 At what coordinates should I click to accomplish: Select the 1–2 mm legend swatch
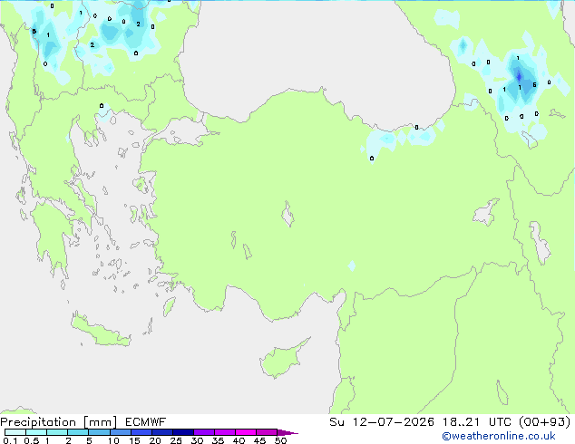pos(57,432)
